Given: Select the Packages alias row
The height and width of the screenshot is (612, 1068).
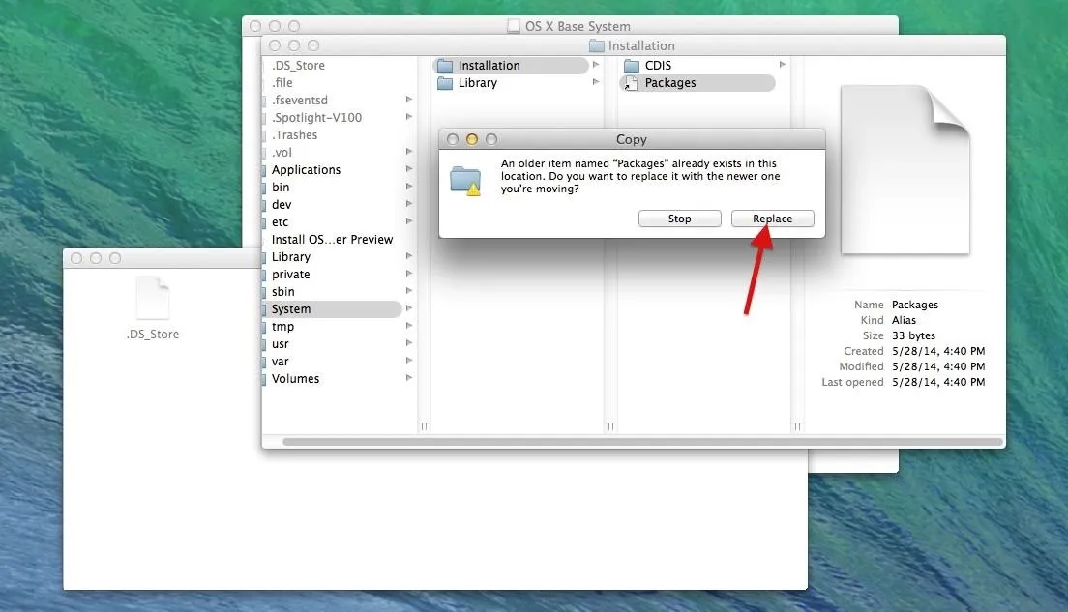Looking at the screenshot, I should pyautogui.click(x=697, y=83).
